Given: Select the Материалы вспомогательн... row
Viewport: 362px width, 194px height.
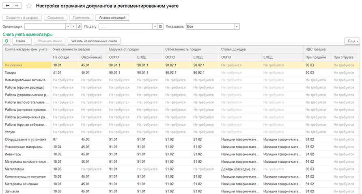Looking at the screenshot, I should coord(181,161).
